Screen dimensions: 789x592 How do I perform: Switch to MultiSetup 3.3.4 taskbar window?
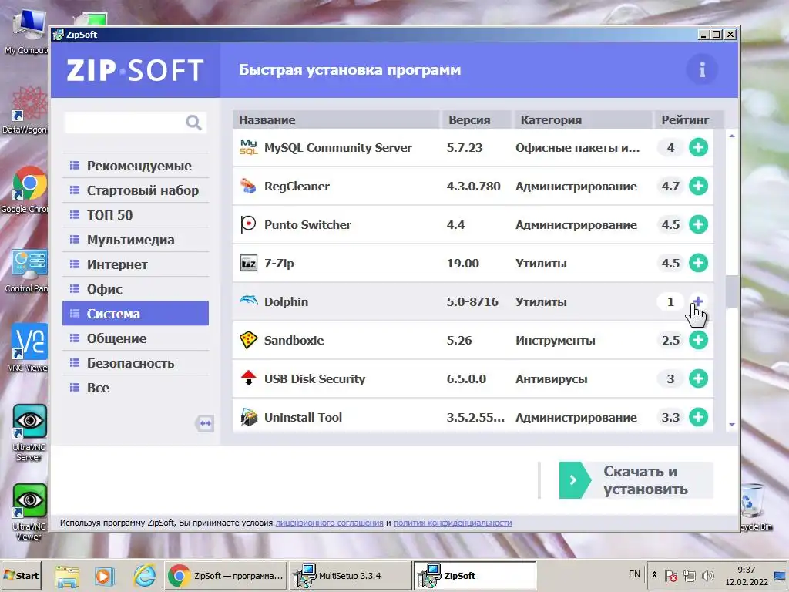(350, 575)
